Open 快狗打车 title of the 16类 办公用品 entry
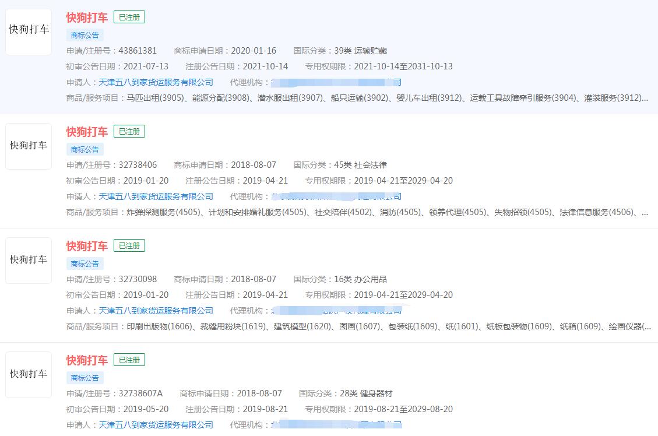 pos(87,246)
